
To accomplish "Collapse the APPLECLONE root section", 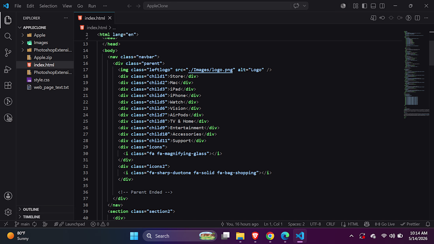I will pyautogui.click(x=20, y=28).
